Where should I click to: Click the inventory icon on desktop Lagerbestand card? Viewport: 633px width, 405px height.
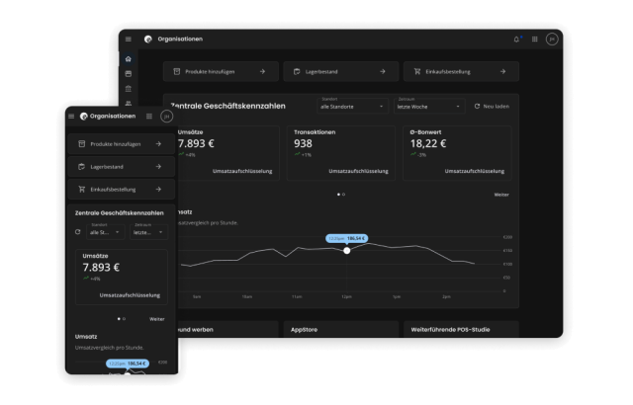(297, 72)
